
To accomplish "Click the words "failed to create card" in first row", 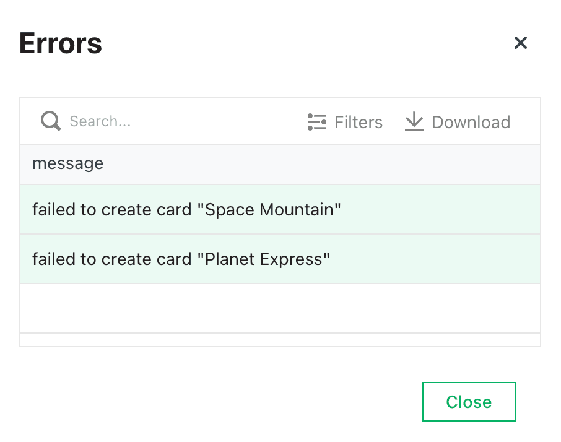I will (x=112, y=209).
